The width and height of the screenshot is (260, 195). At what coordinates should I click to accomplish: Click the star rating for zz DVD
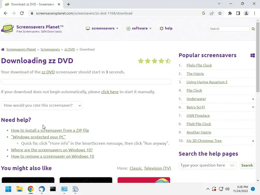154,61
